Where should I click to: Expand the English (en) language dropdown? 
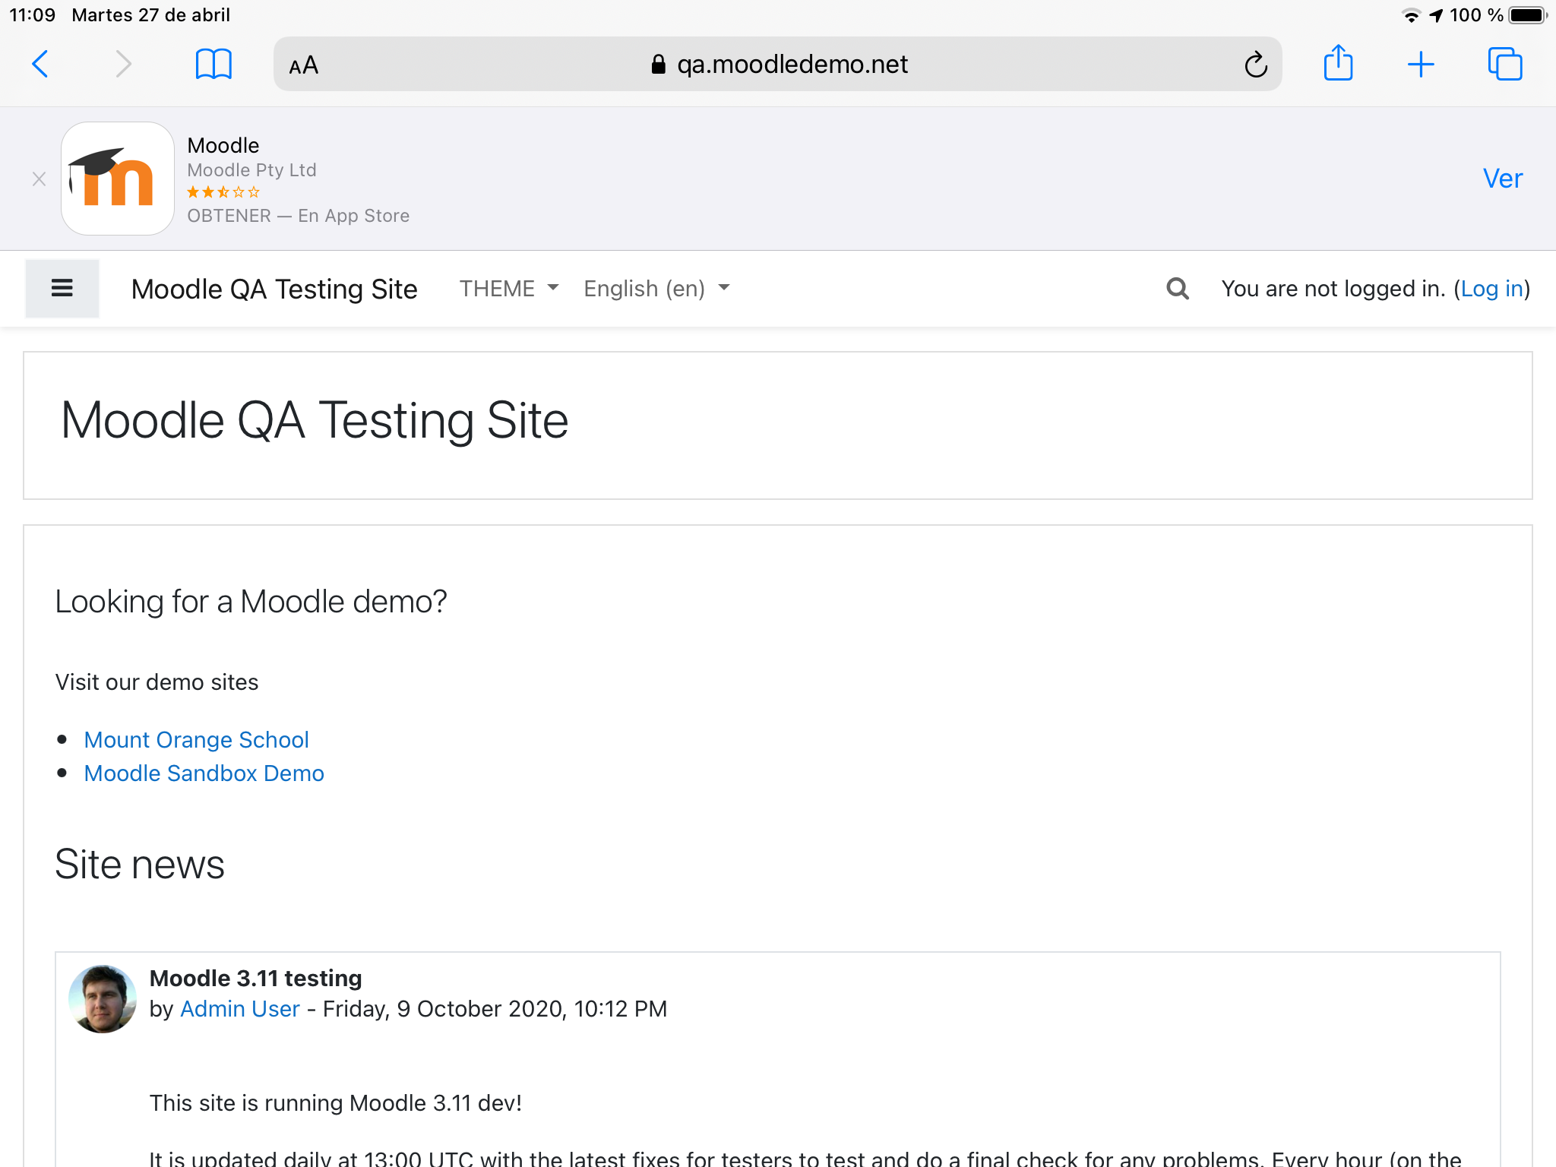click(656, 289)
